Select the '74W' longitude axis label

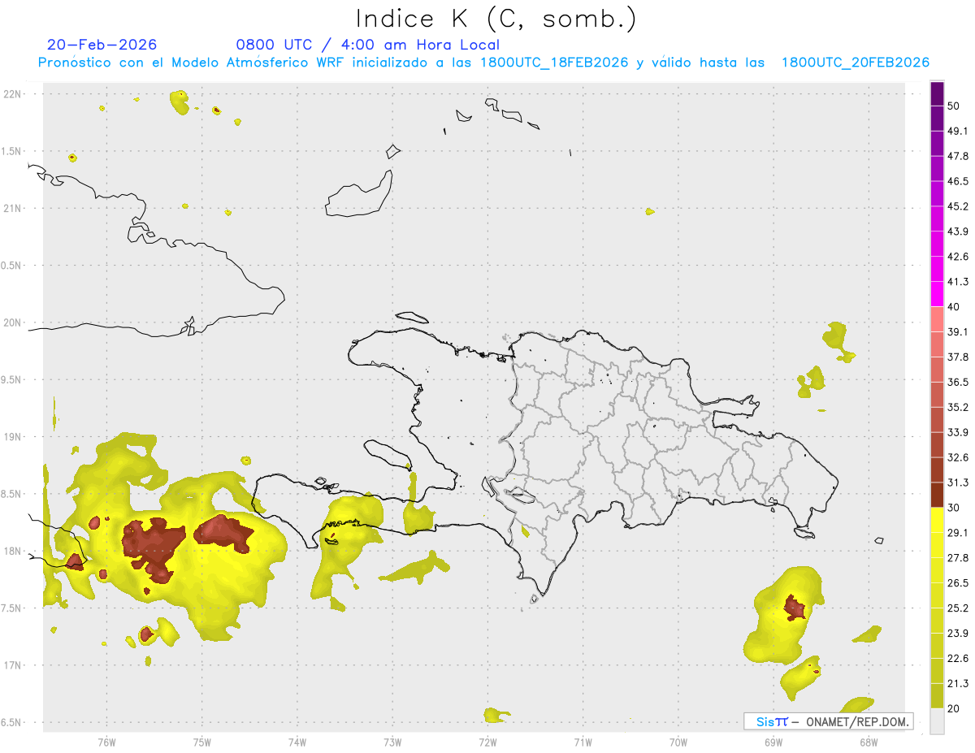(297, 742)
